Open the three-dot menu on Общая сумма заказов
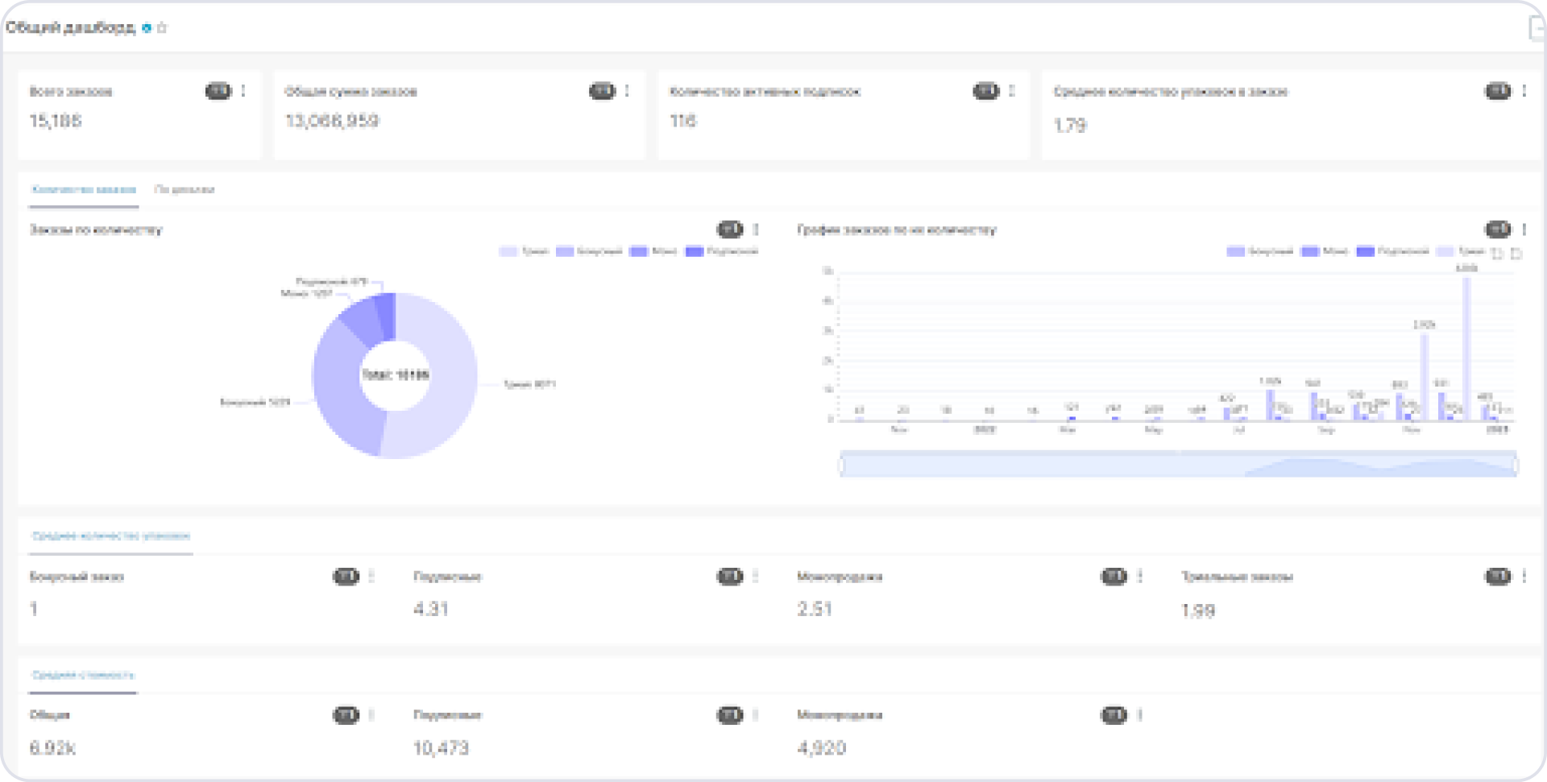The width and height of the screenshot is (1547, 782). pos(627,91)
